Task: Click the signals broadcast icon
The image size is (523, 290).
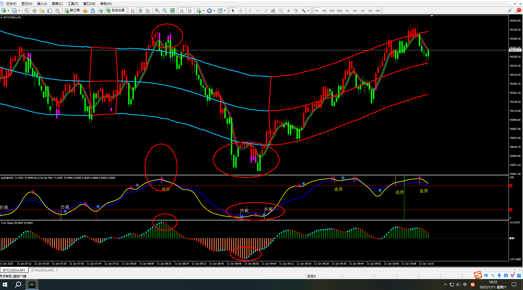Action: (101, 11)
